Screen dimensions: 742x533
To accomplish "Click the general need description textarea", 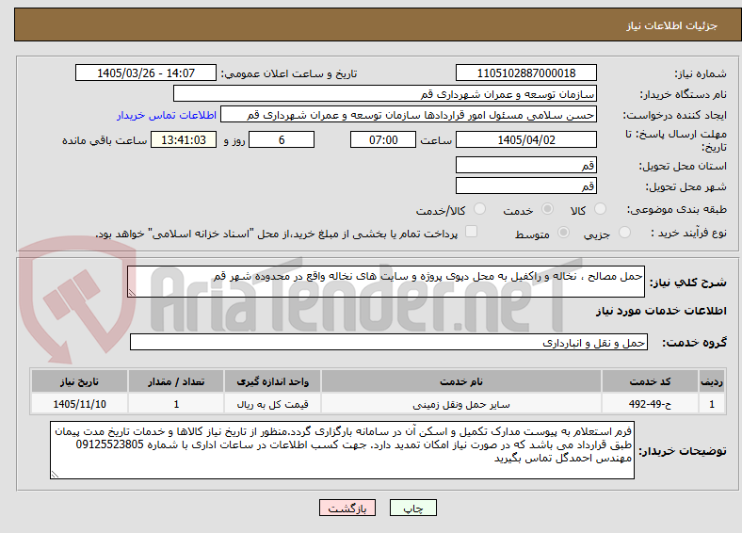I will (x=386, y=282).
